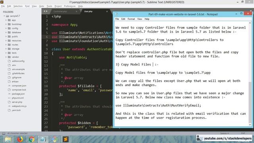254x143 pixels.
Task: Click 'namespace App;' code line
Action: coord(64,25)
